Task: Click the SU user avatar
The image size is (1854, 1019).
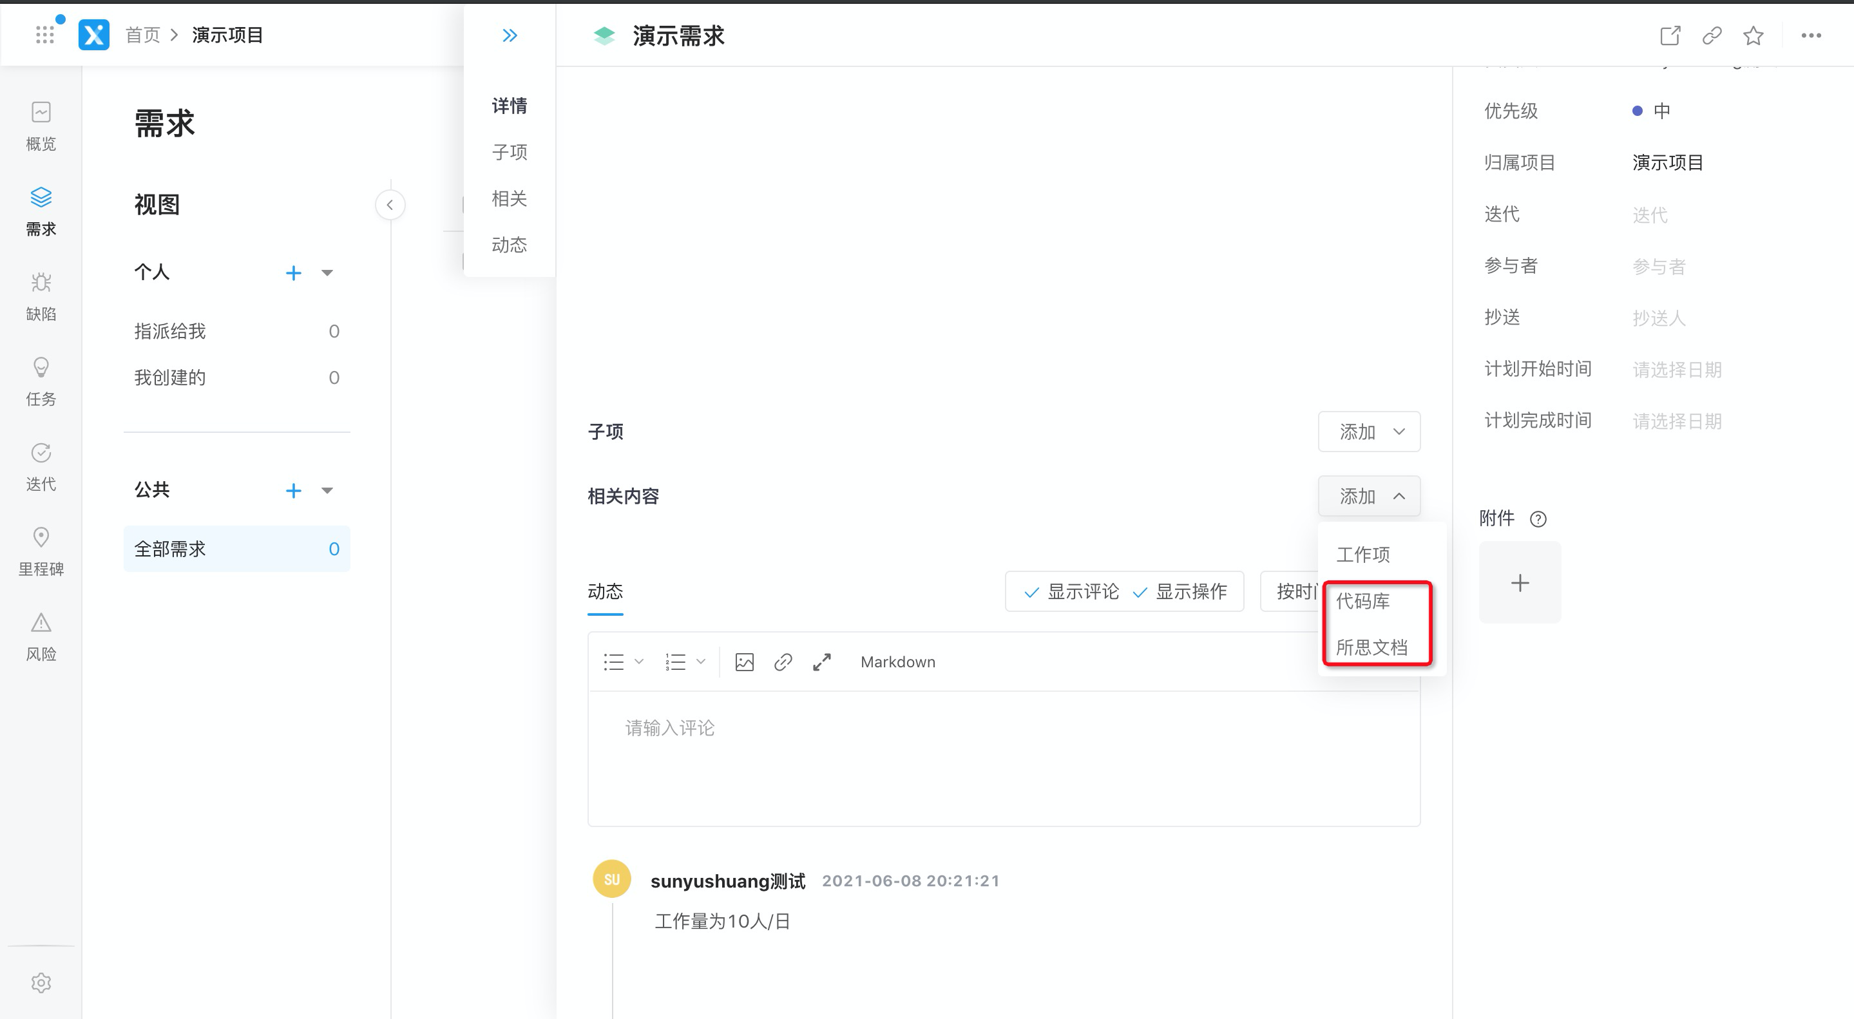Action: 612,879
